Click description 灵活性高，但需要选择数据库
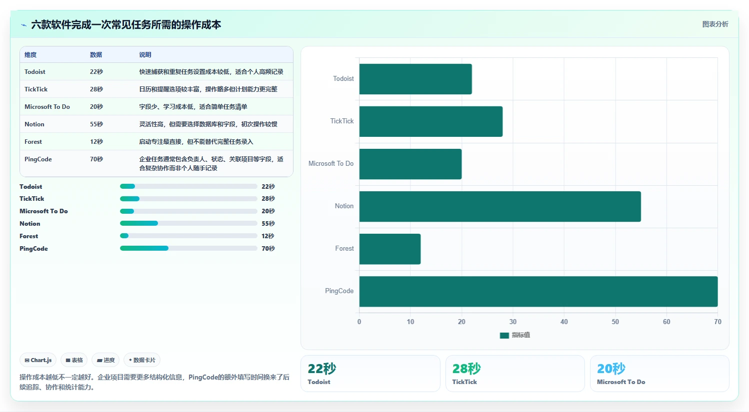Image resolution: width=749 pixels, height=412 pixels. point(208,124)
